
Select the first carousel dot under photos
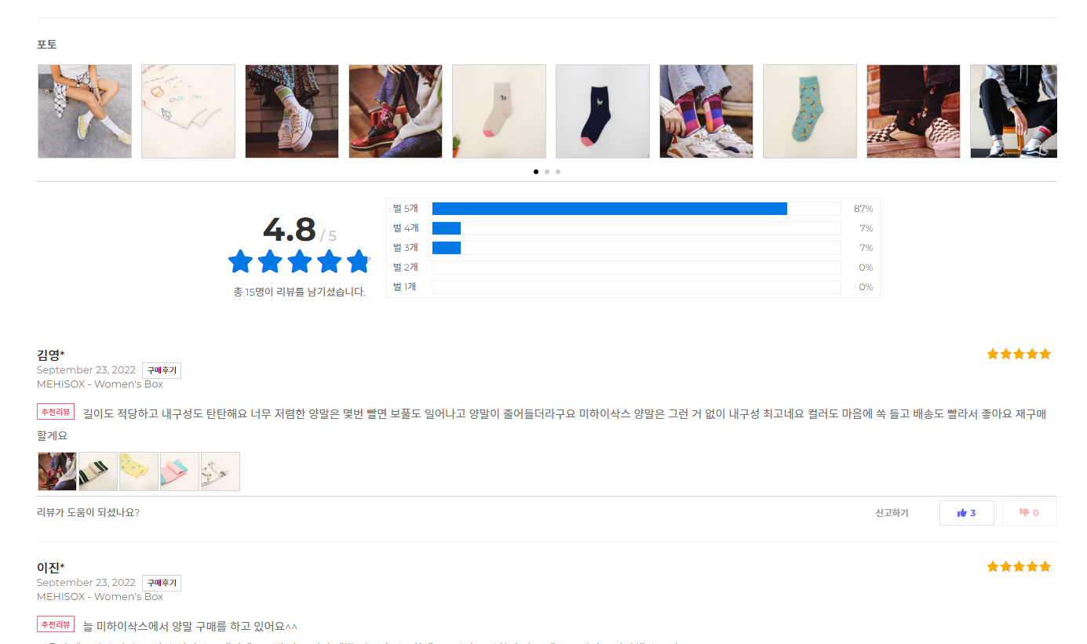click(x=536, y=172)
